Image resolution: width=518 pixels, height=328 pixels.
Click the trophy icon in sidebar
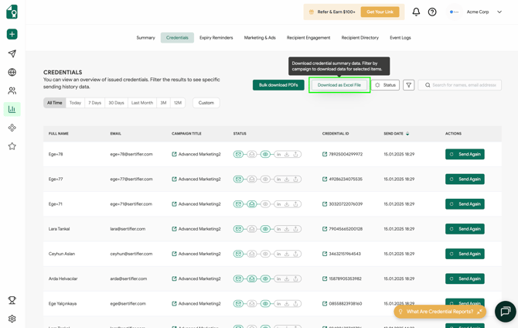[x=12, y=300]
